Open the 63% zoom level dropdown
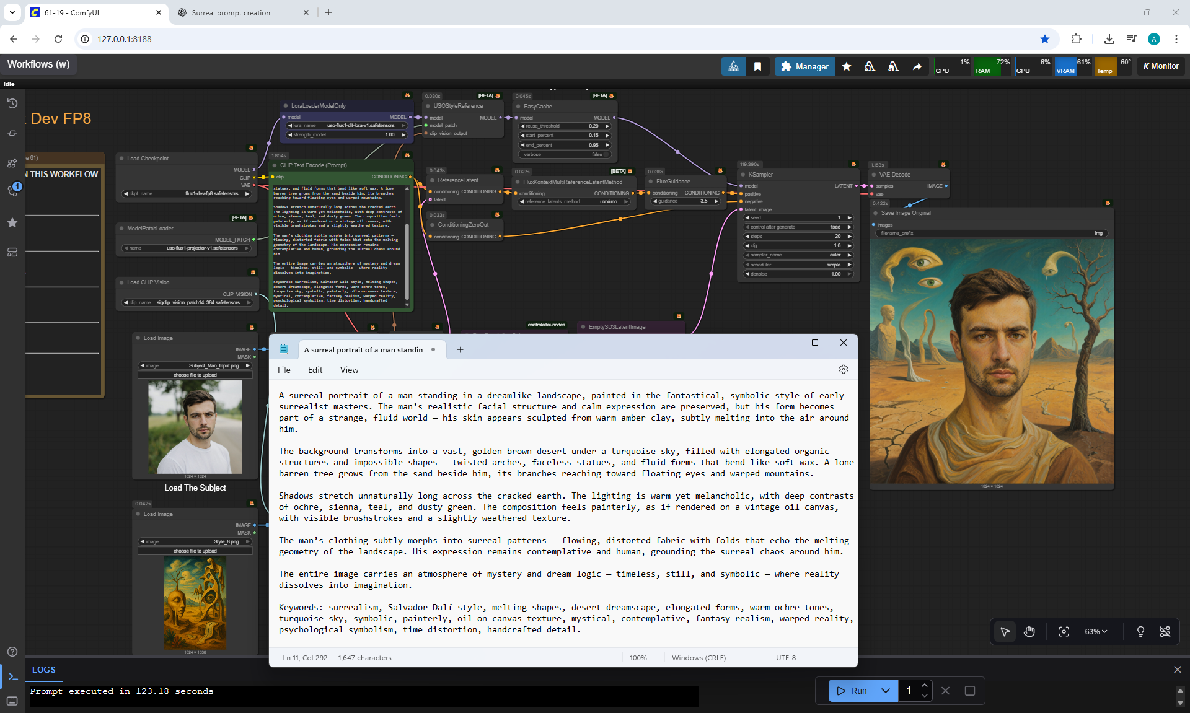This screenshot has height=713, width=1190. click(x=1096, y=631)
